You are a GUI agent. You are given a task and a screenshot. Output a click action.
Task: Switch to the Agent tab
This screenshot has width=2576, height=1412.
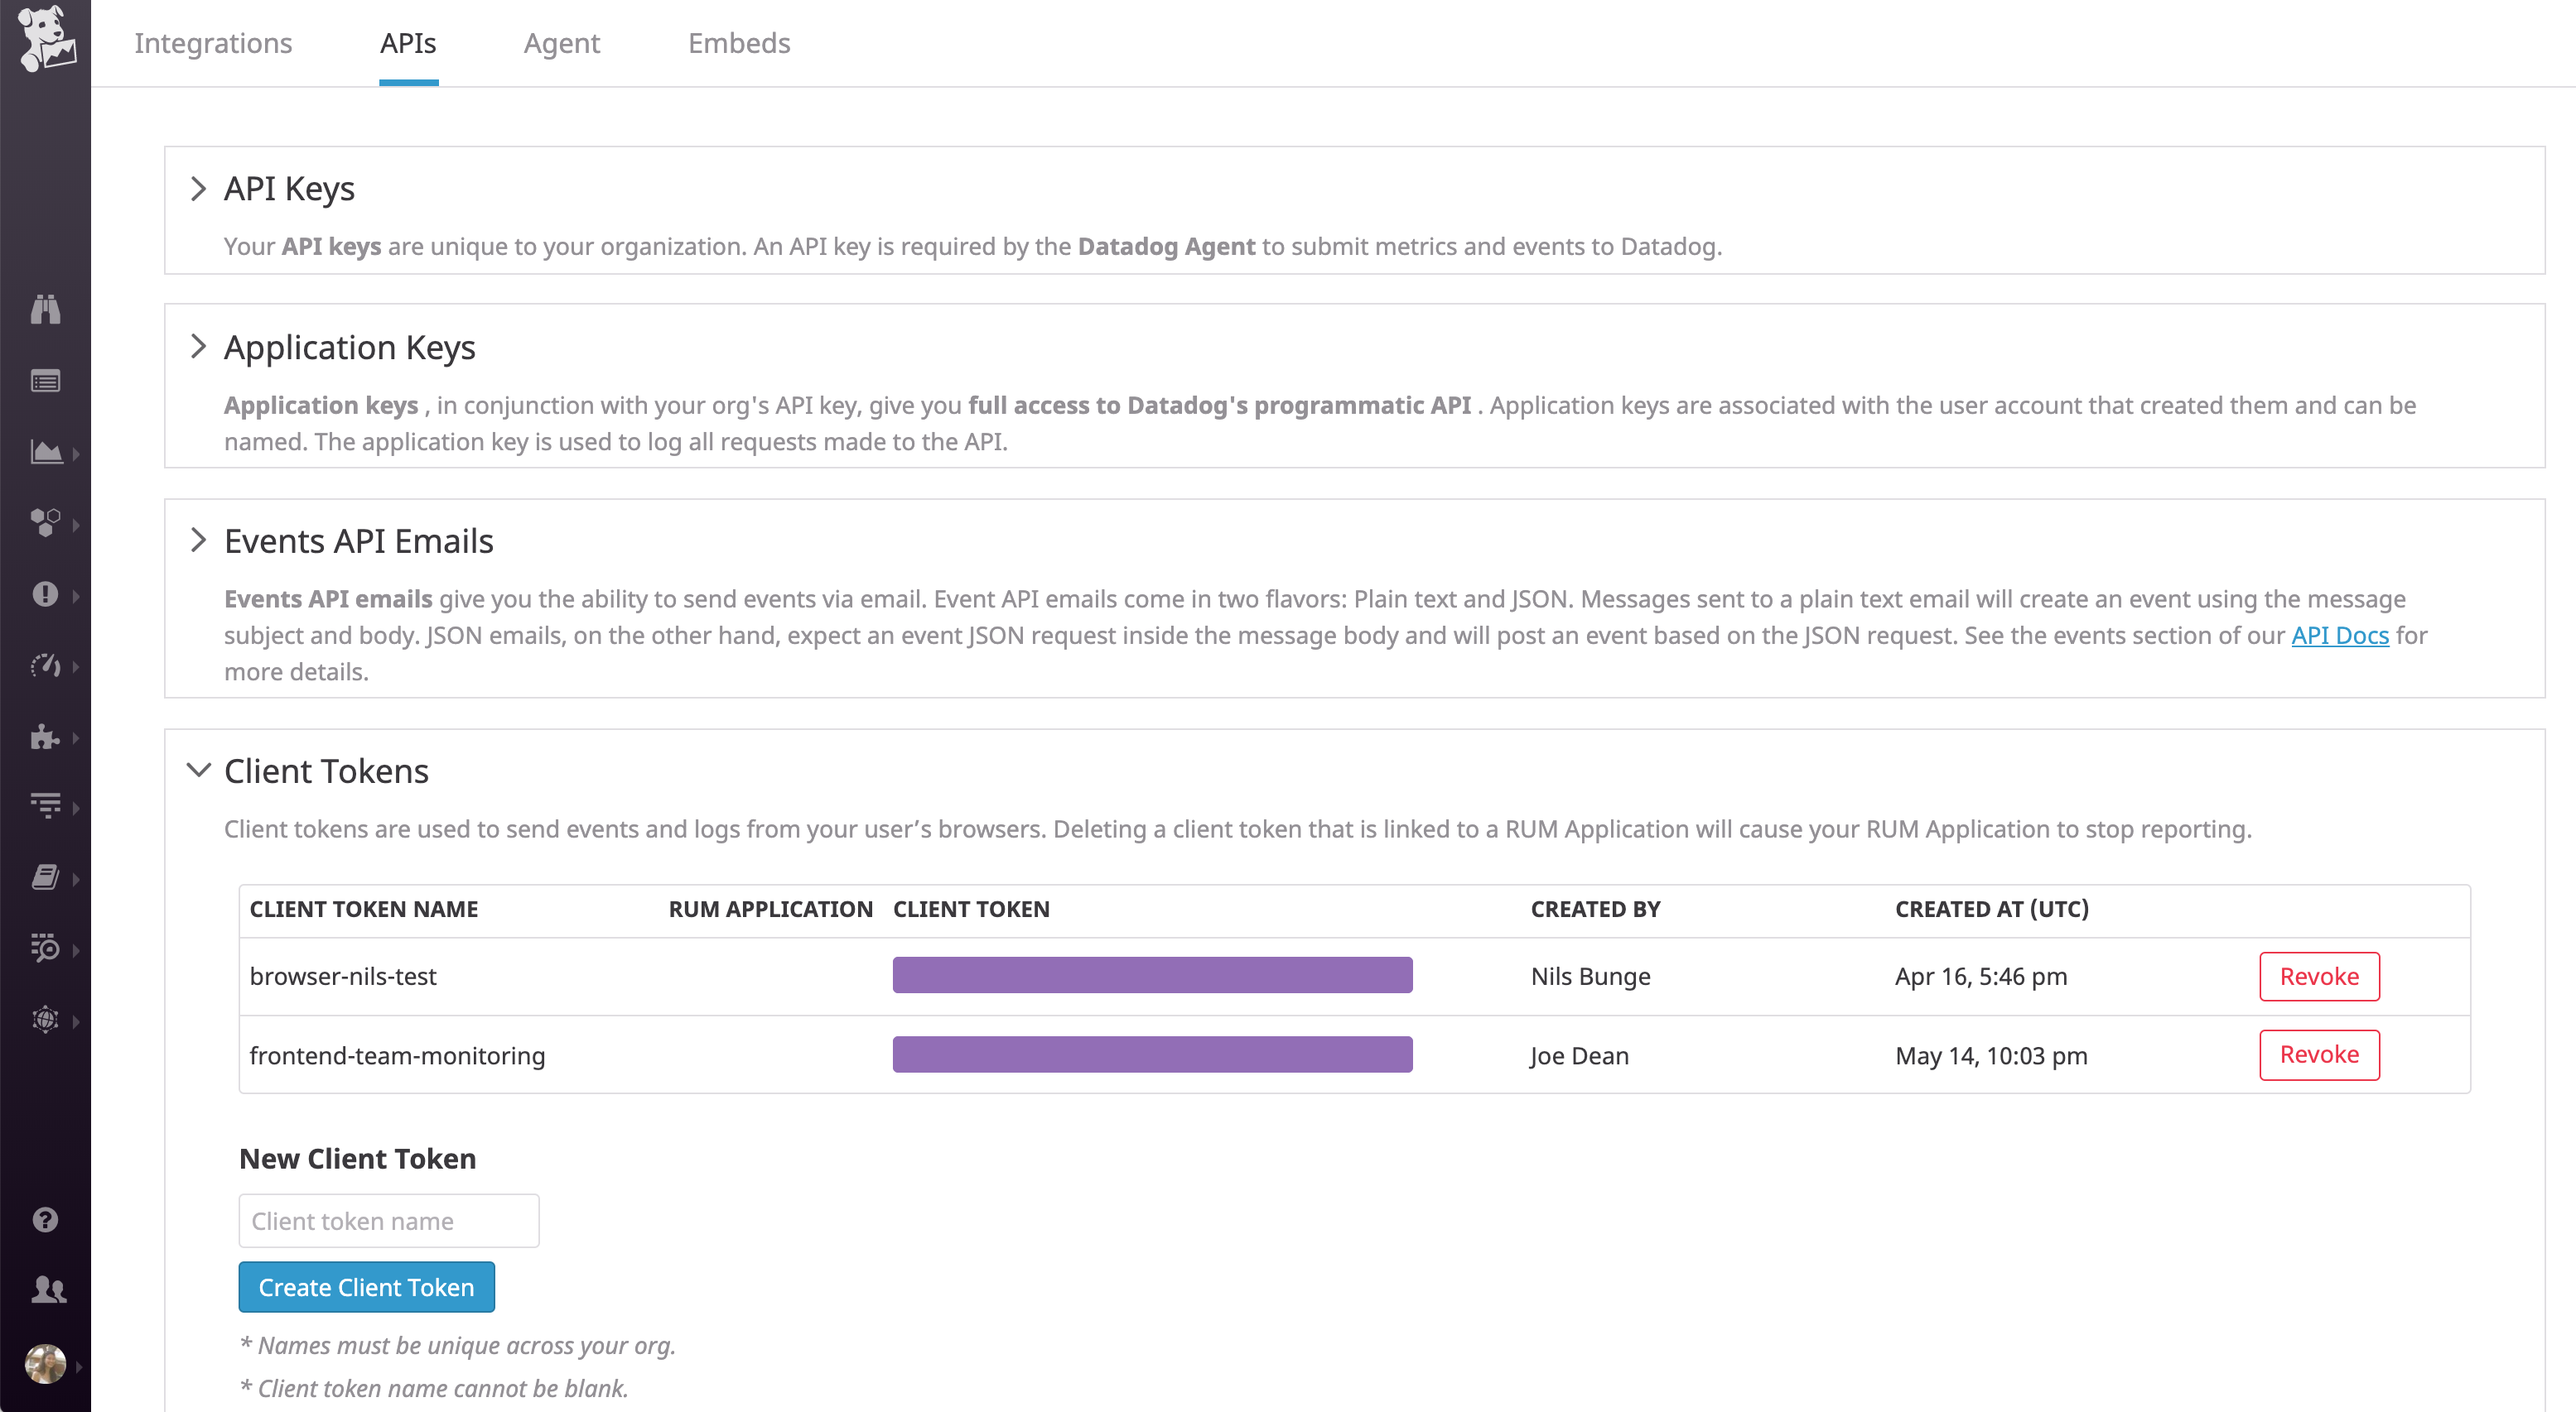pyautogui.click(x=562, y=43)
